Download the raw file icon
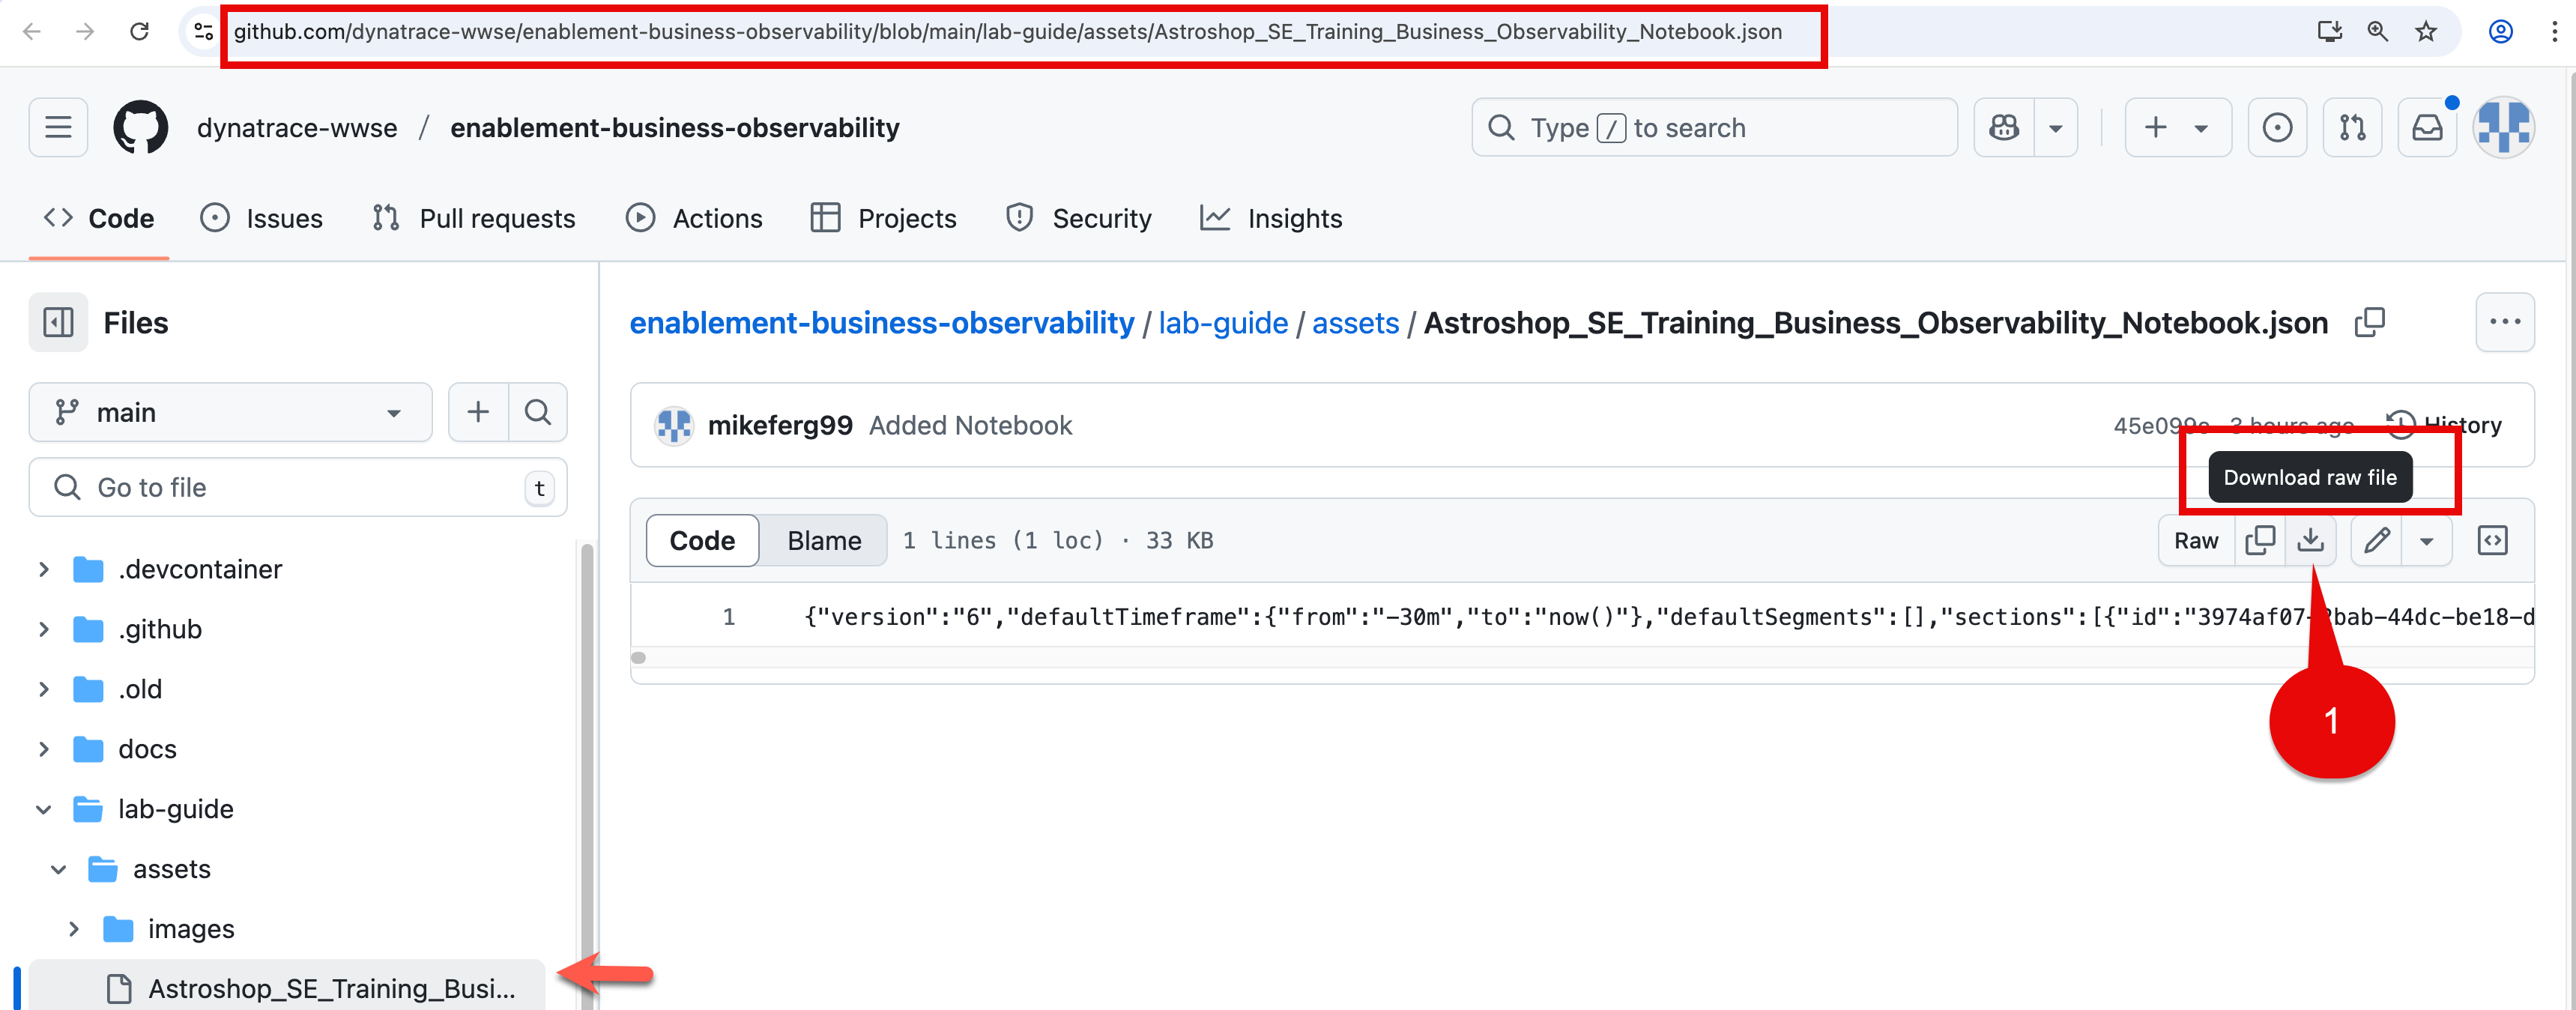Viewport: 2576px width, 1010px height. point(2310,540)
